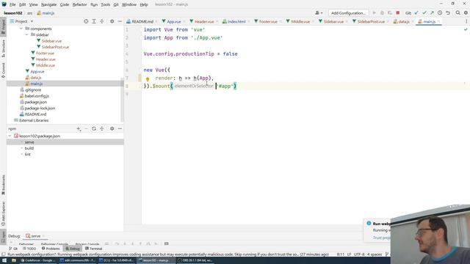Viewport: 470px width, 264px height.
Task: Select the build npm script
Action: [29, 148]
